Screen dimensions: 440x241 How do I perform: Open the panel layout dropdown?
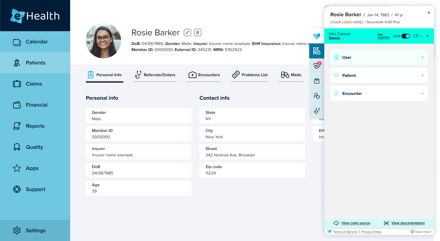click(418, 36)
